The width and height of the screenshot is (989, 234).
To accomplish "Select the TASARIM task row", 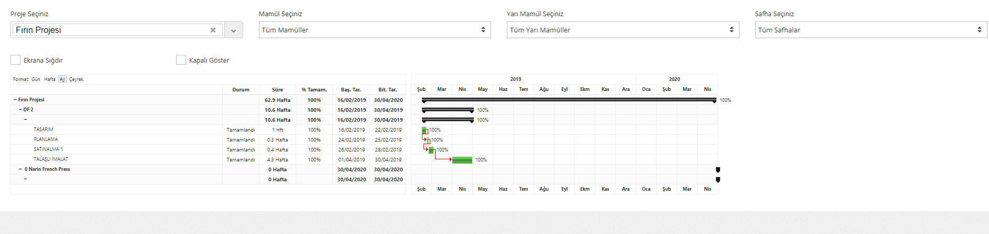I will point(44,130).
